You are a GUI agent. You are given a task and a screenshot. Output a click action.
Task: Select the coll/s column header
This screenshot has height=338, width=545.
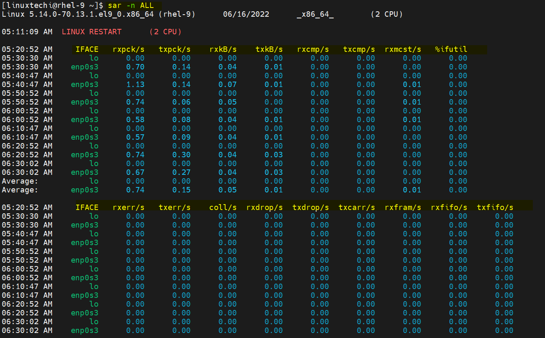tap(223, 207)
